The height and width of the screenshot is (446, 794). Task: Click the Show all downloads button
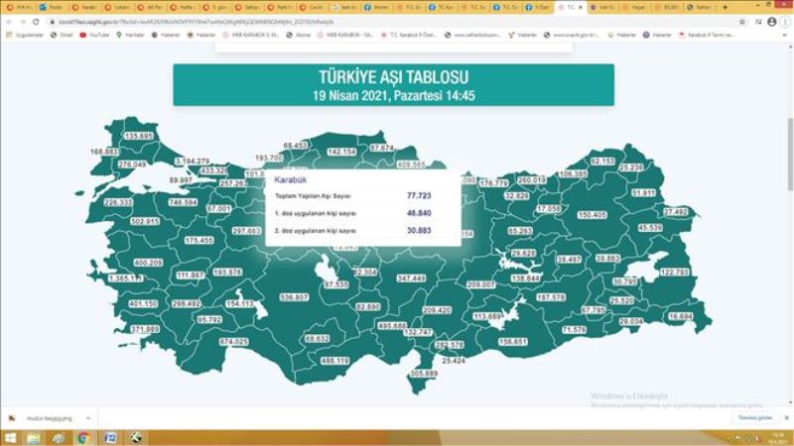[750, 417]
